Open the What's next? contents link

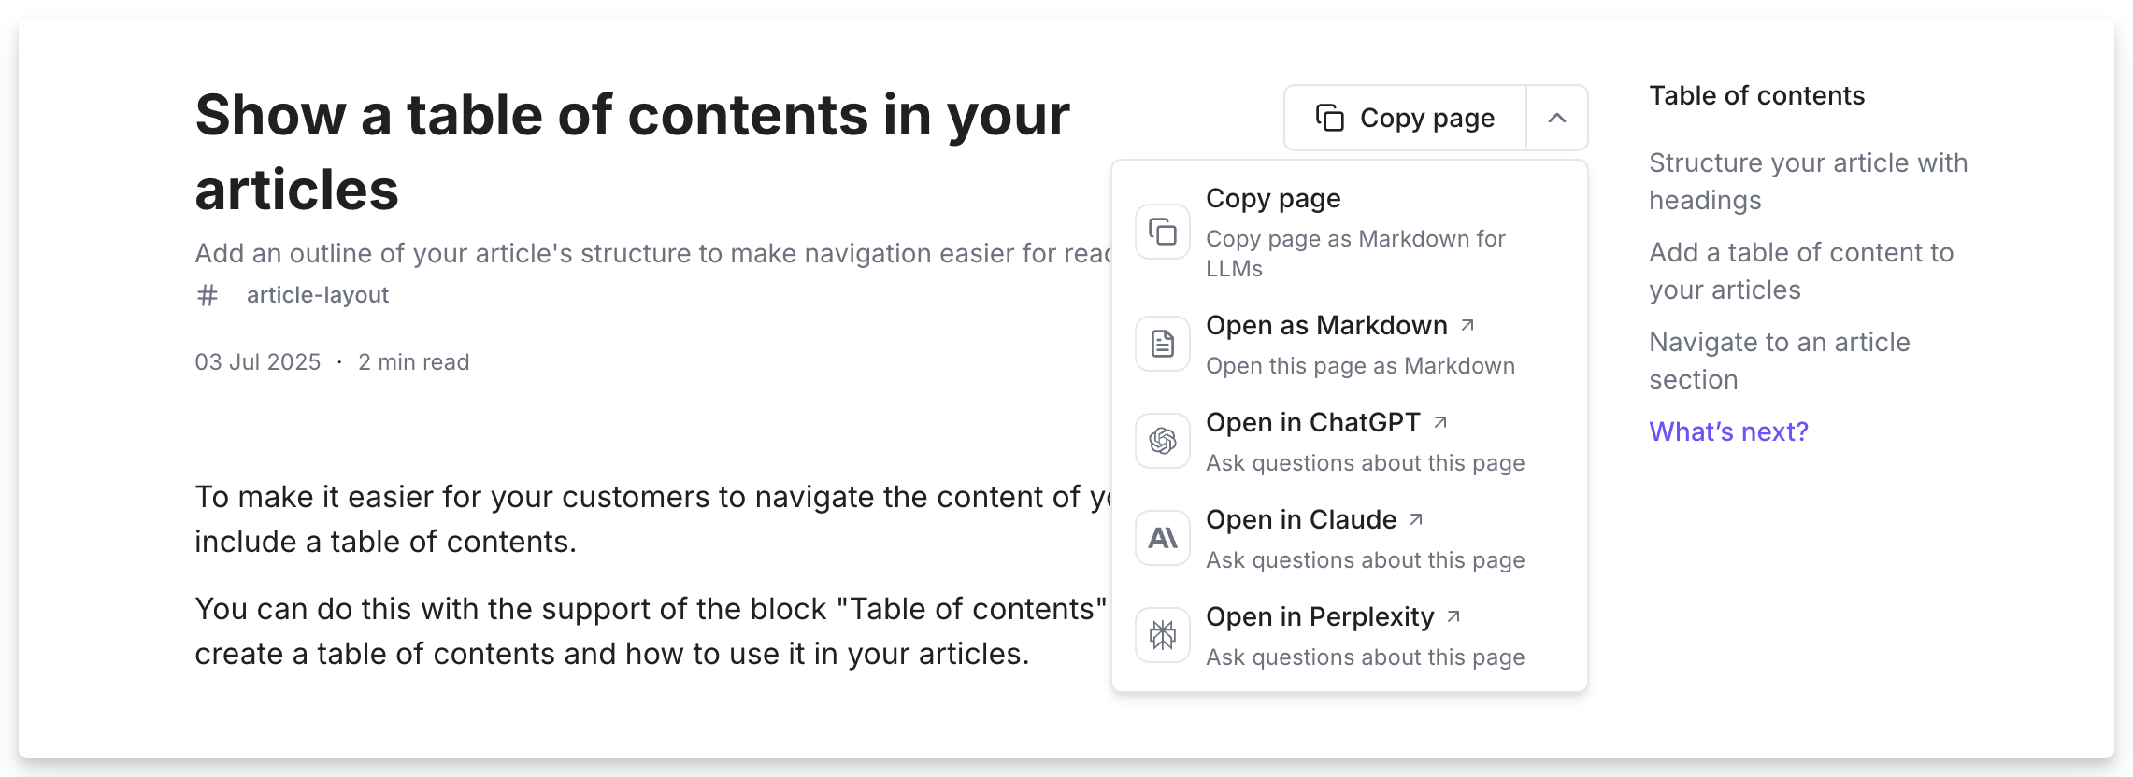1728,431
